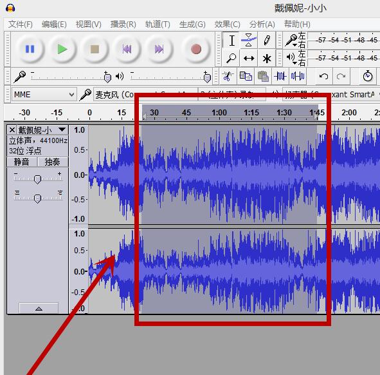Select the Multi-tool asterisk icon
Viewport: 380px width, 375px height.
(x=267, y=58)
